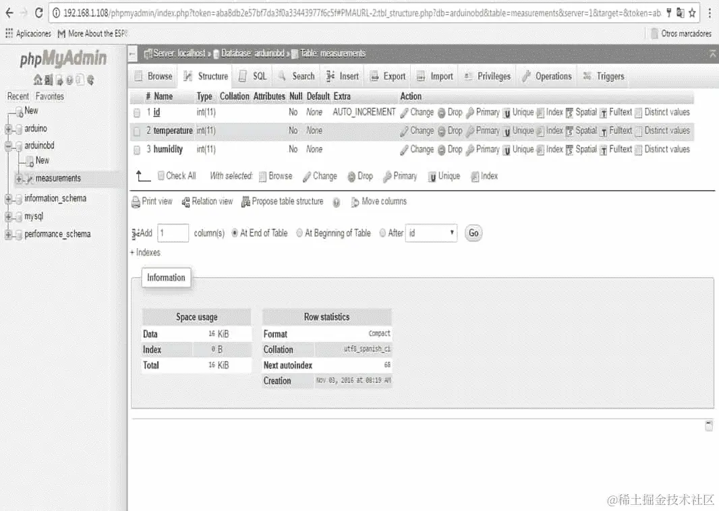Open the After column dropdown
The image size is (719, 511).
pos(431,233)
